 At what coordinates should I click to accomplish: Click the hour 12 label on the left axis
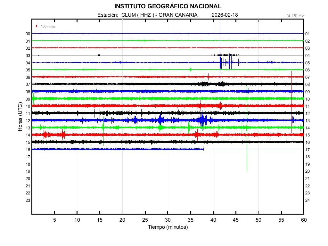click(x=28, y=120)
